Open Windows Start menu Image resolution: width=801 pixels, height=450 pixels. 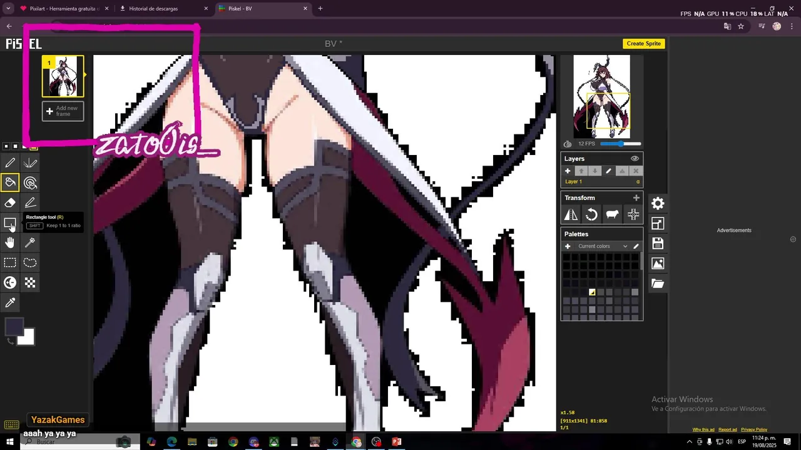click(x=10, y=442)
